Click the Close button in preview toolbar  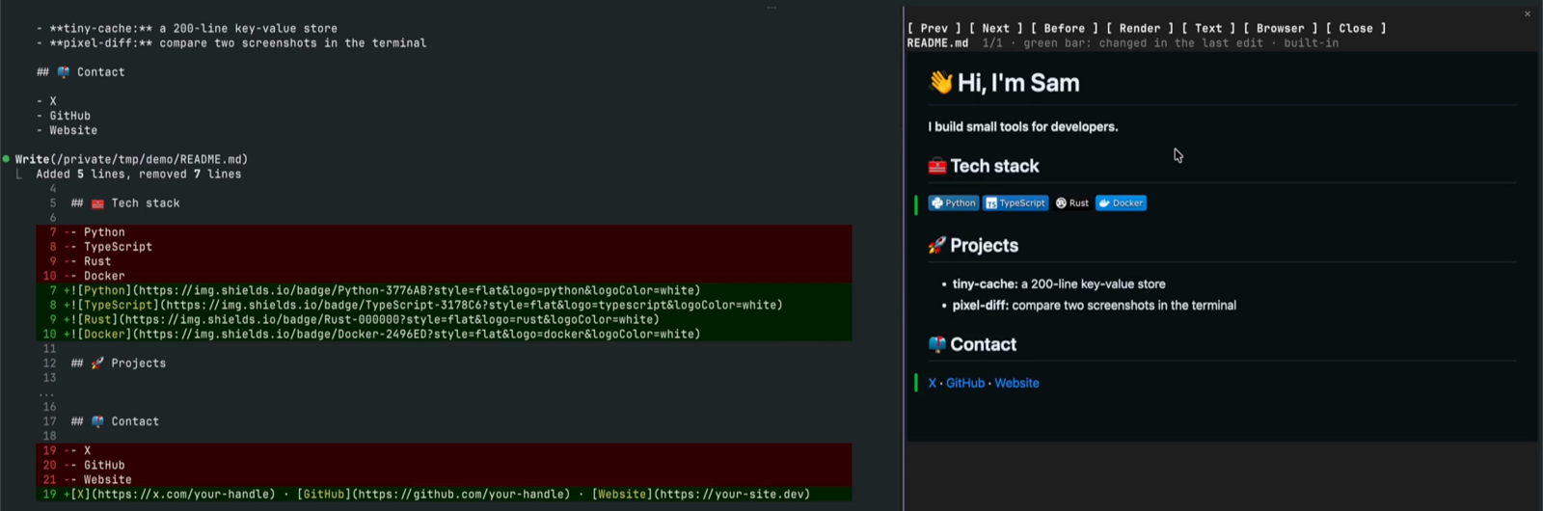point(1355,29)
